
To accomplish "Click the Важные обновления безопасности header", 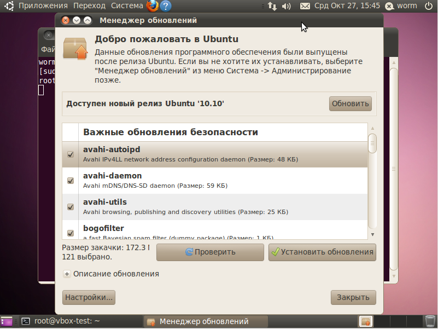I will coord(171,132).
